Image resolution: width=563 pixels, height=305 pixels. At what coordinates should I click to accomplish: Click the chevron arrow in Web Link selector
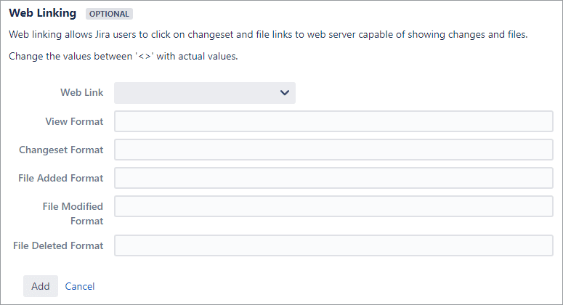pos(285,93)
